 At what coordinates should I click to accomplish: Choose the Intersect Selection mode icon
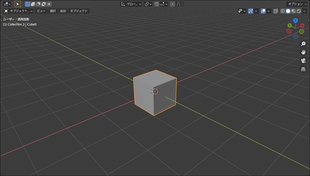(x=49, y=4)
